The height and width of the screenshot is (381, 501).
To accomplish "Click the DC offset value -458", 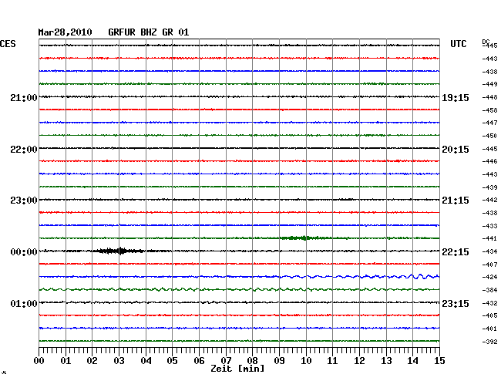I will 489,110.
